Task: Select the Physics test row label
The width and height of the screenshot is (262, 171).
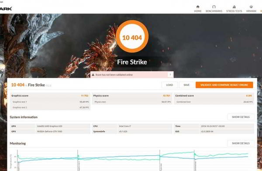Action: pos(100,102)
